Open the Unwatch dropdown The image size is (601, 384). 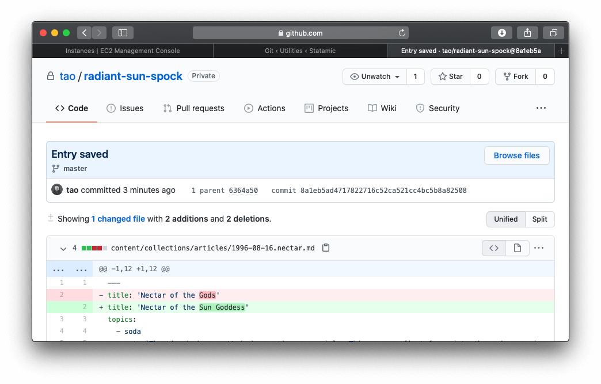(375, 76)
